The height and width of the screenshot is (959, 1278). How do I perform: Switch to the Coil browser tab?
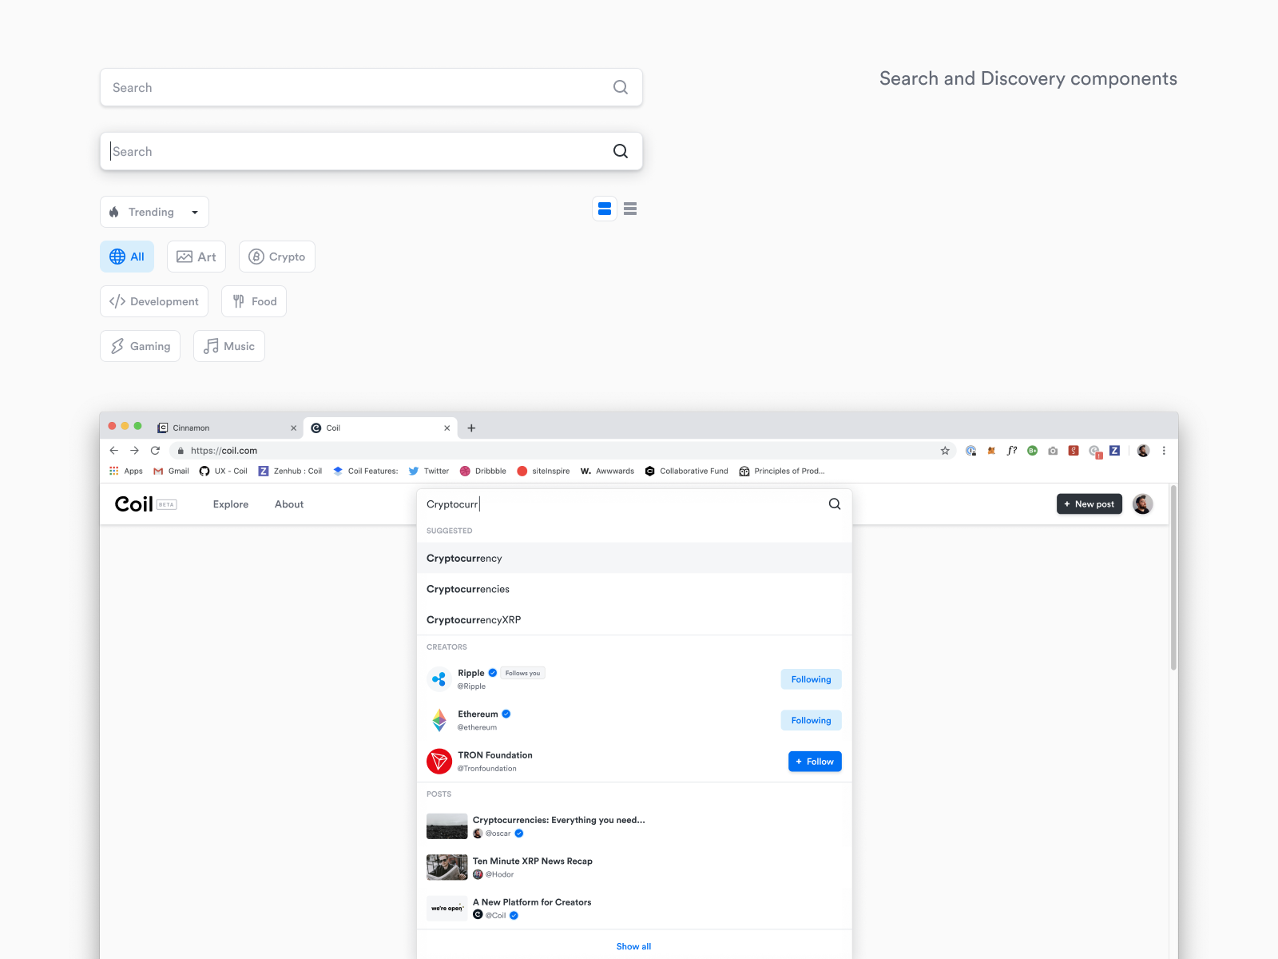[380, 428]
